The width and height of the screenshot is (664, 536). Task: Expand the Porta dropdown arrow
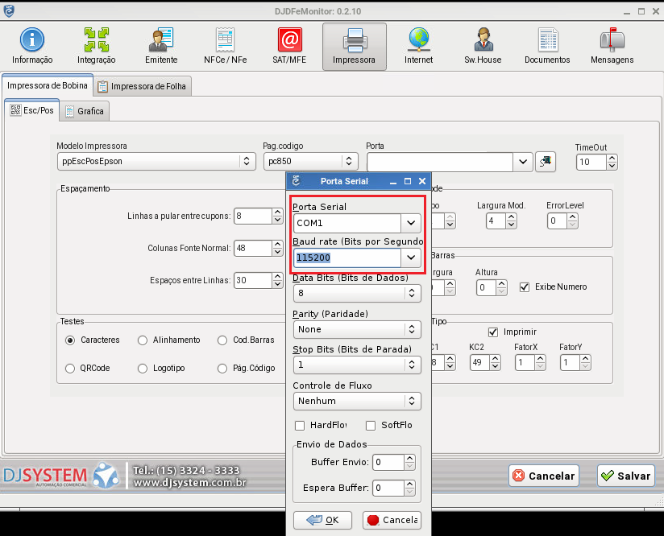523,162
